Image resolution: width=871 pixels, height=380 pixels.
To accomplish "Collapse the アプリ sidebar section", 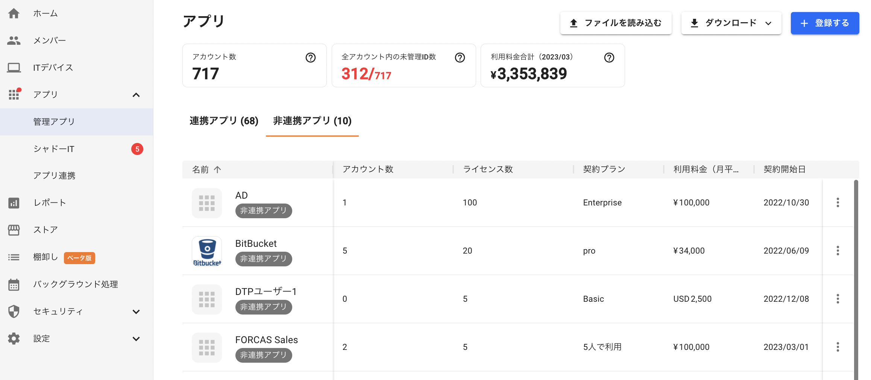I will click(136, 95).
